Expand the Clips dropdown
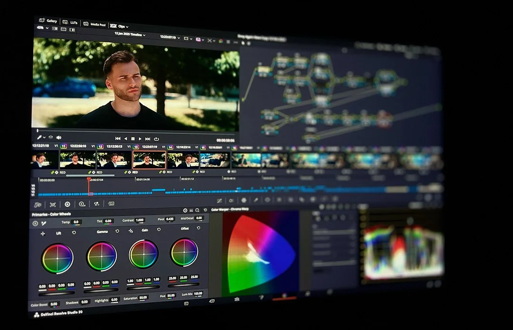The image size is (513, 330). pyautogui.click(x=119, y=26)
